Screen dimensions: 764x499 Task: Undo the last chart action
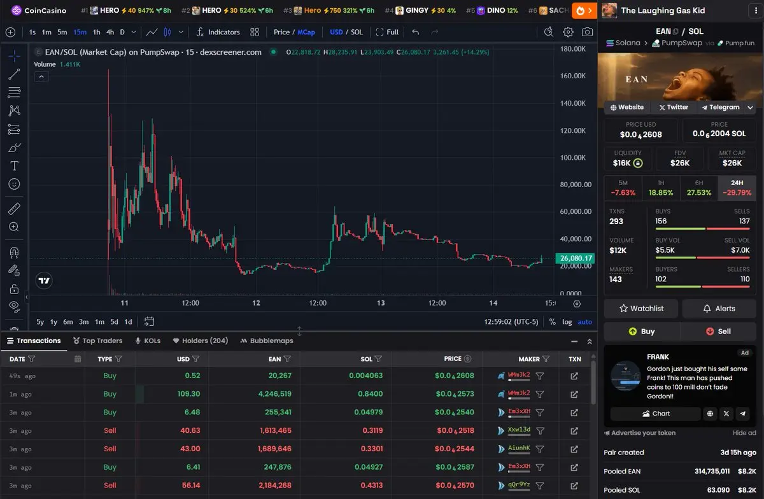(416, 32)
